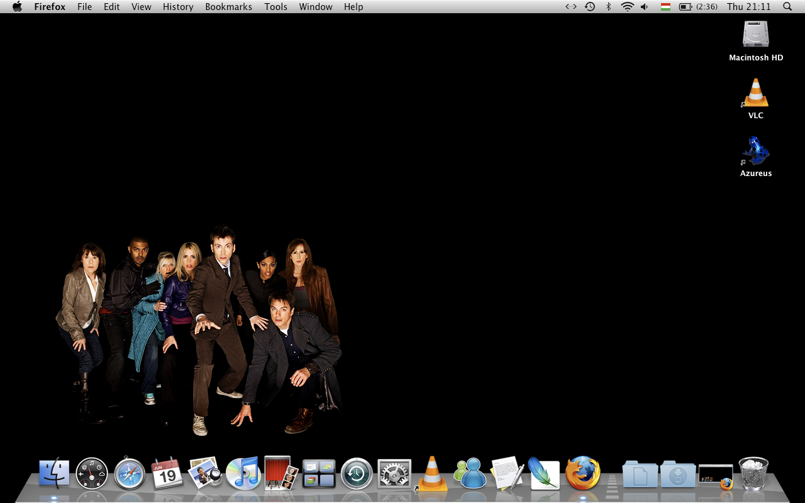The height and width of the screenshot is (503, 805).
Task: Open Safari compass icon in Dock
Action: tap(130, 473)
